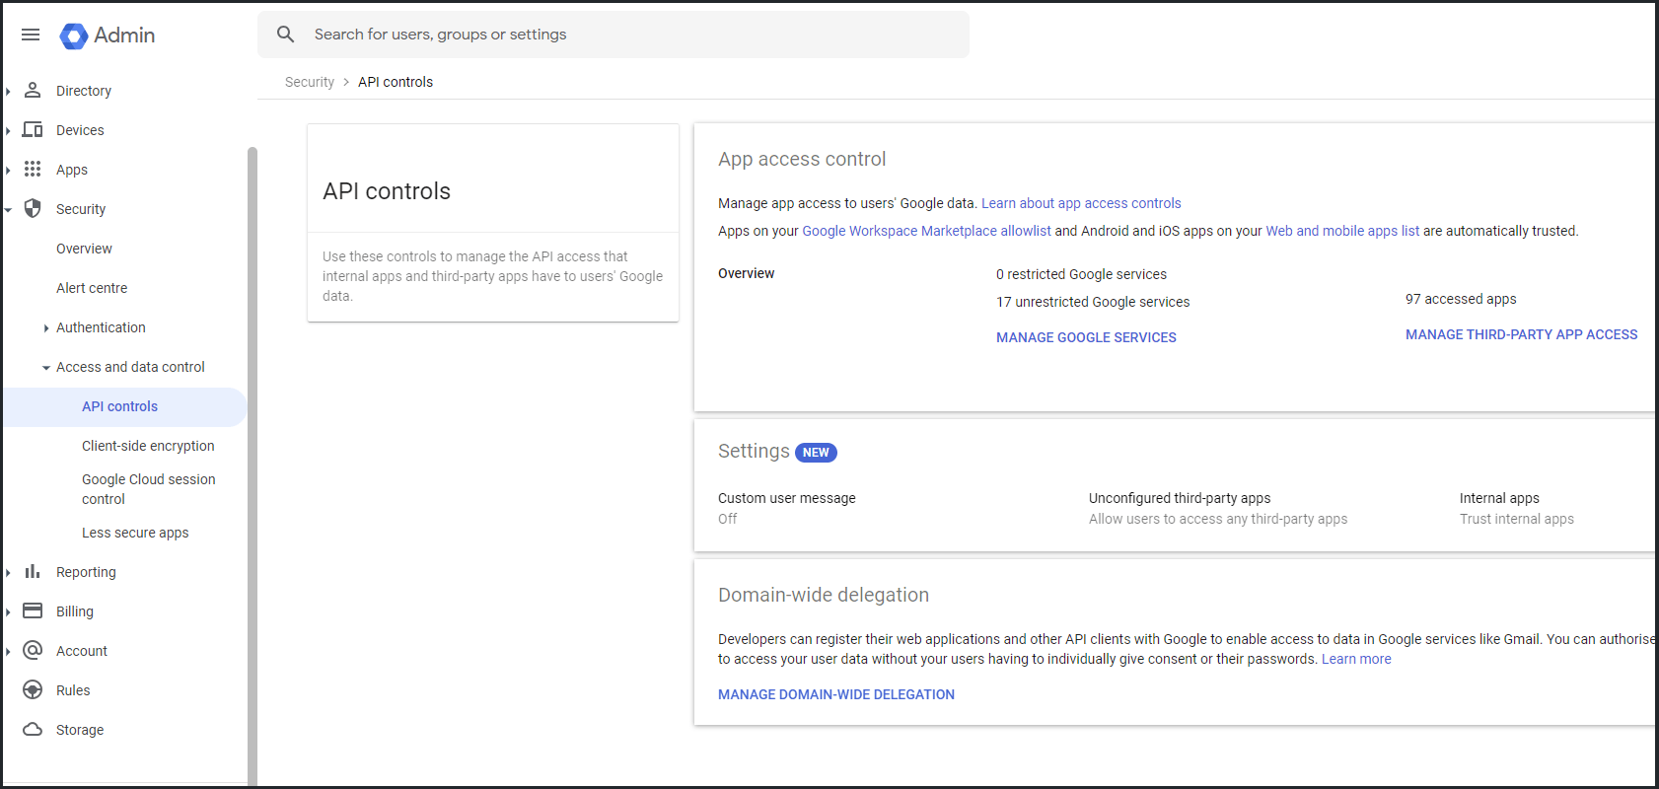This screenshot has height=789, width=1659.
Task: Expand the Reporting section arrow
Action: (8, 573)
